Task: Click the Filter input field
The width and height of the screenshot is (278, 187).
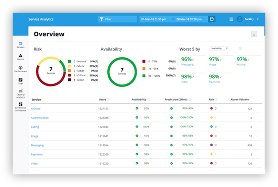Action: coord(117,19)
